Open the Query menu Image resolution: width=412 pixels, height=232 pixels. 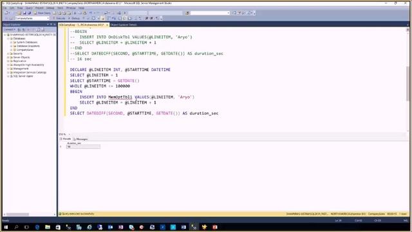(x=29, y=8)
